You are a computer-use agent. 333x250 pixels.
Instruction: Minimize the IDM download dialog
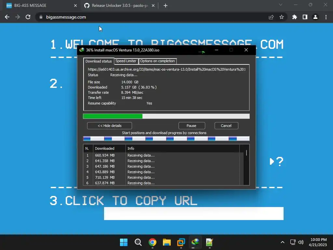point(216,50)
